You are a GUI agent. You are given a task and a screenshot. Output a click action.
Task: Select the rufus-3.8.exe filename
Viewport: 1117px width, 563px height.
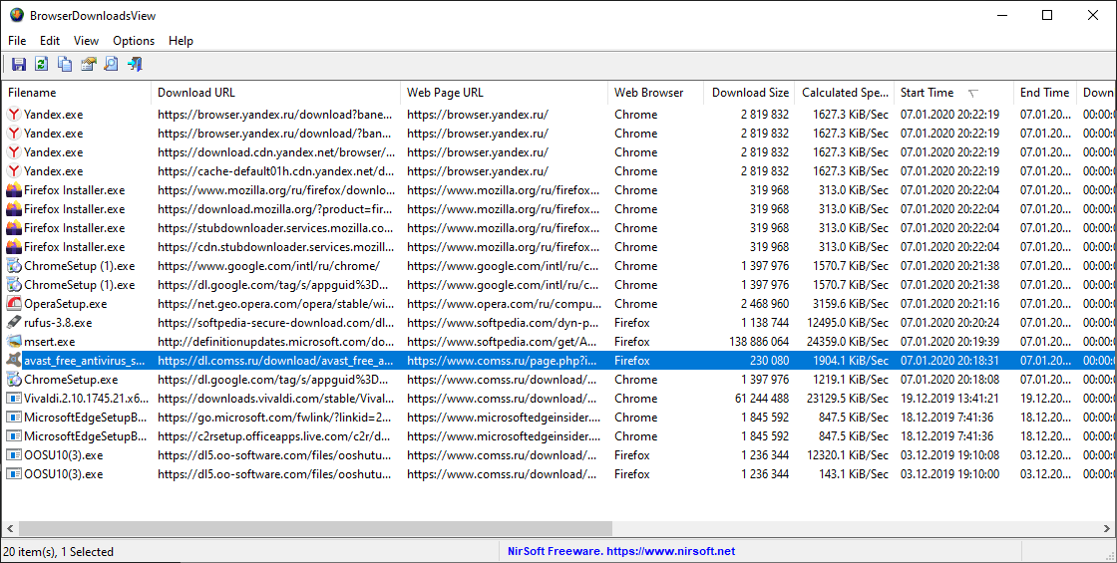(x=58, y=323)
